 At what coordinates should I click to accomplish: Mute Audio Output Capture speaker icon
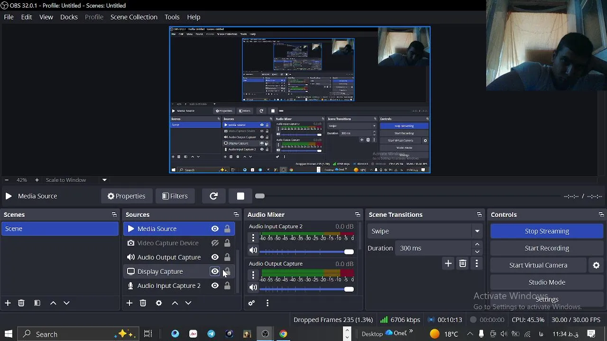click(x=253, y=287)
